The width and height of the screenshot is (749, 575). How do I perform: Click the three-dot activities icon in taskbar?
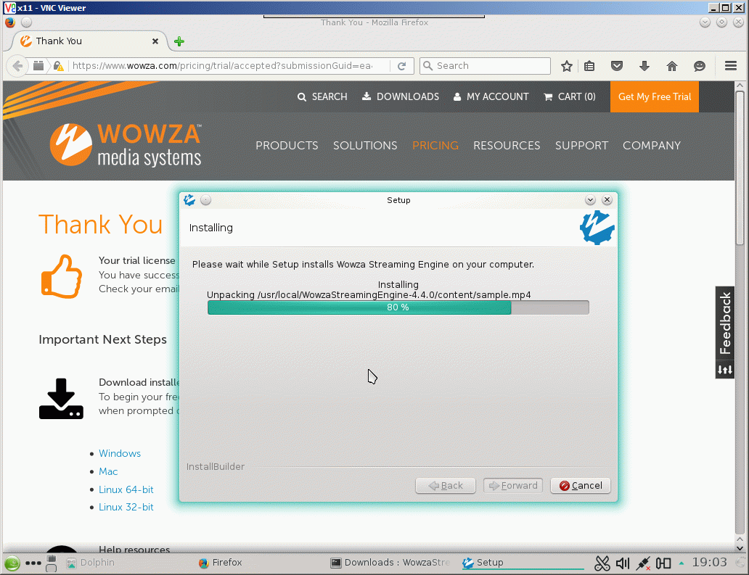pyautogui.click(x=33, y=563)
